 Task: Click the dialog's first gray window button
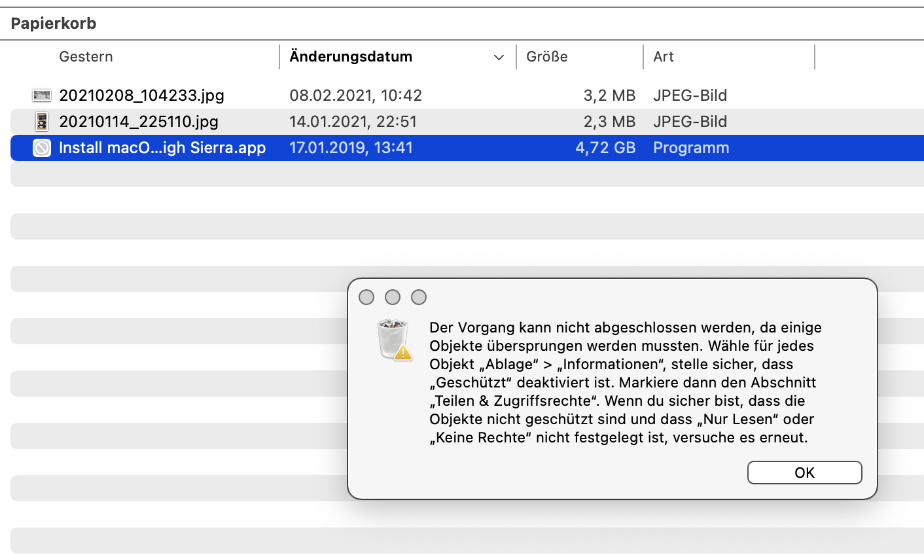pos(366,297)
